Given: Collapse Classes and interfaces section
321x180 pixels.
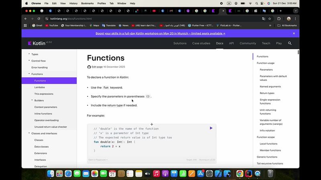Looking at the screenshot, I should tap(29, 133).
